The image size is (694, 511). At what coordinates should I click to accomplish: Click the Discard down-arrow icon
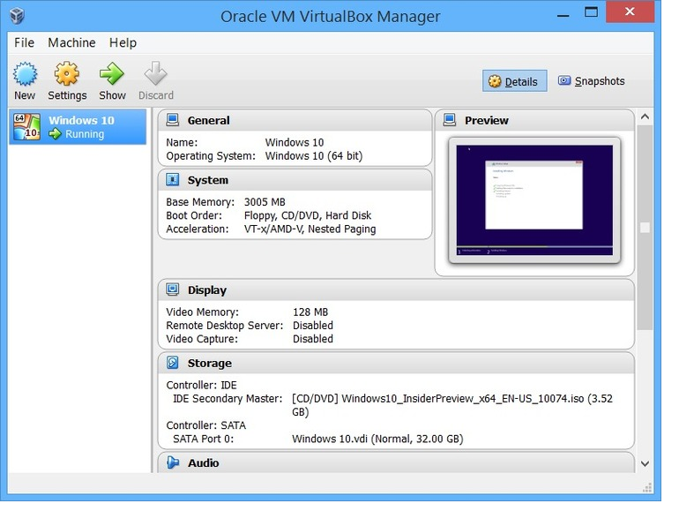click(x=156, y=73)
